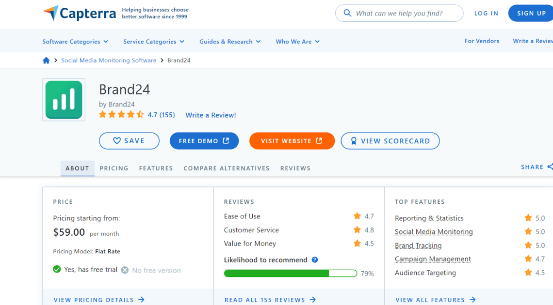Open the home breadcrumb icon

tap(46, 60)
